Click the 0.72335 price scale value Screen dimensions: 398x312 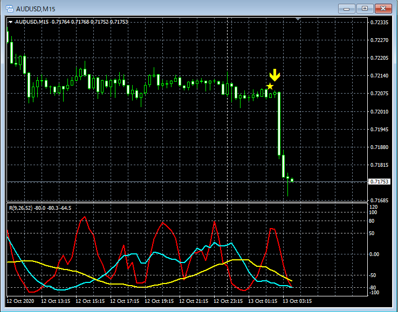coord(379,23)
